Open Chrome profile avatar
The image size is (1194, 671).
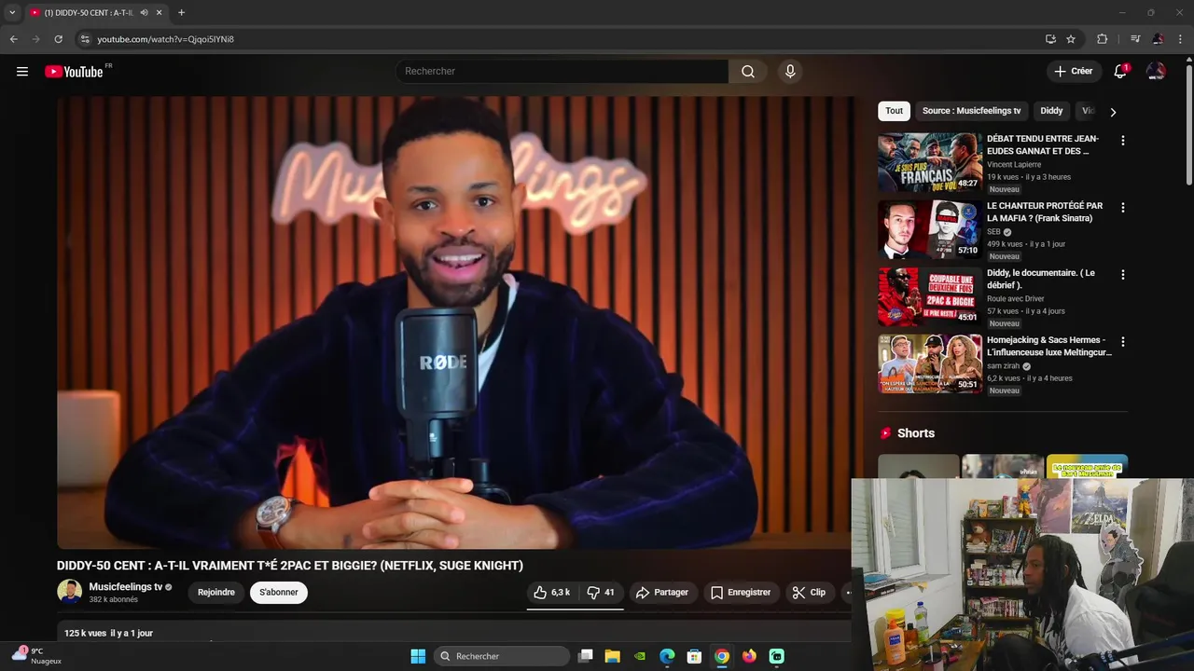(1158, 39)
